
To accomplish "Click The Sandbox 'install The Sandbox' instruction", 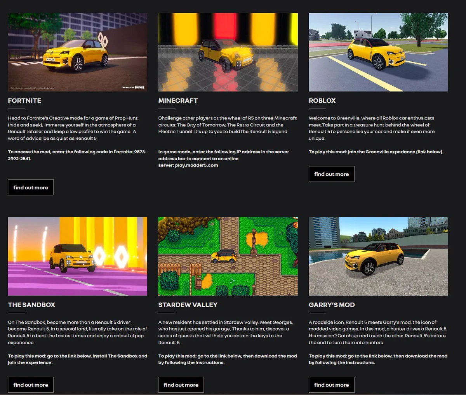I will tap(77, 359).
